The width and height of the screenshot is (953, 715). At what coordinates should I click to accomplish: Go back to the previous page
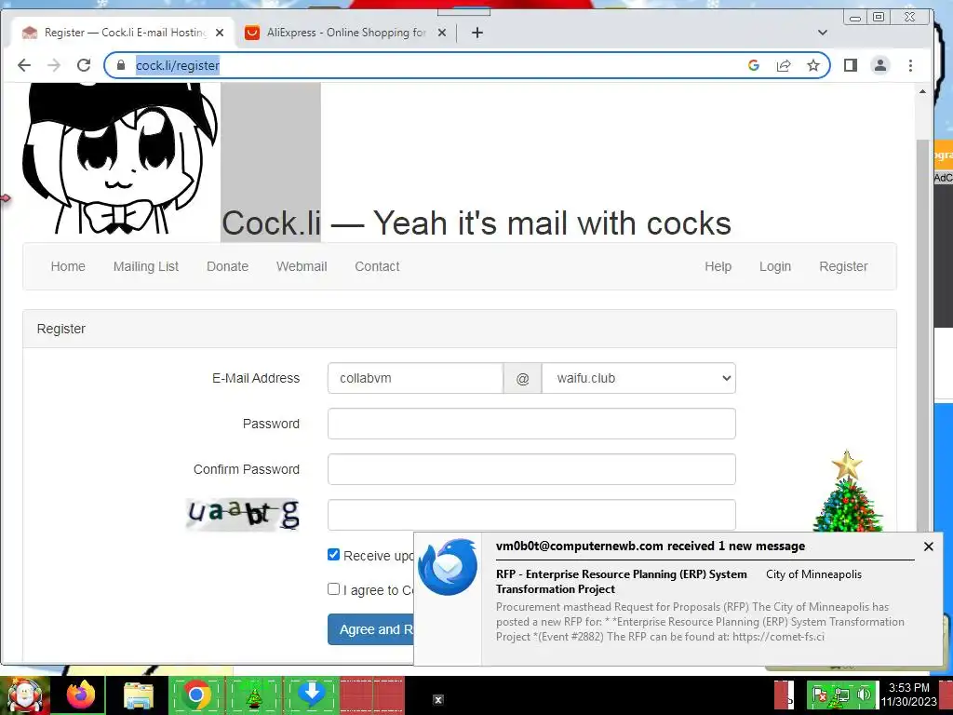tap(23, 65)
